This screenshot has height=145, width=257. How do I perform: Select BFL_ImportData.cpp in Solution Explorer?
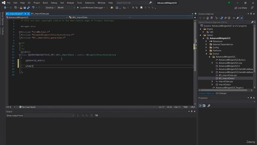point(228,75)
